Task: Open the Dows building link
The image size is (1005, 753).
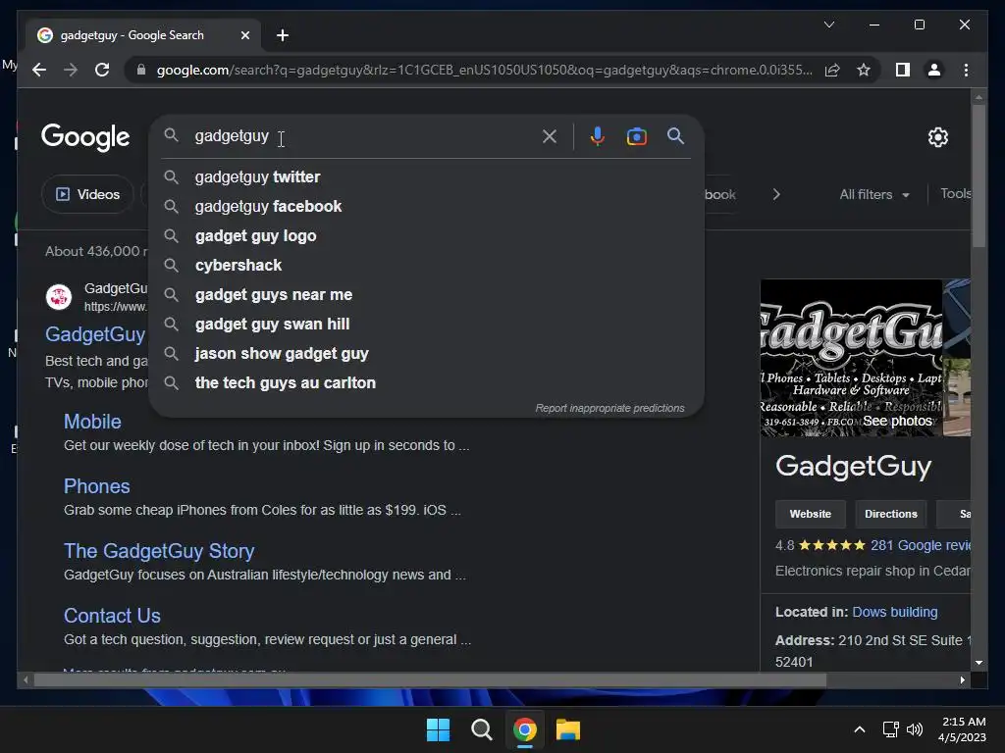Action: click(x=895, y=612)
